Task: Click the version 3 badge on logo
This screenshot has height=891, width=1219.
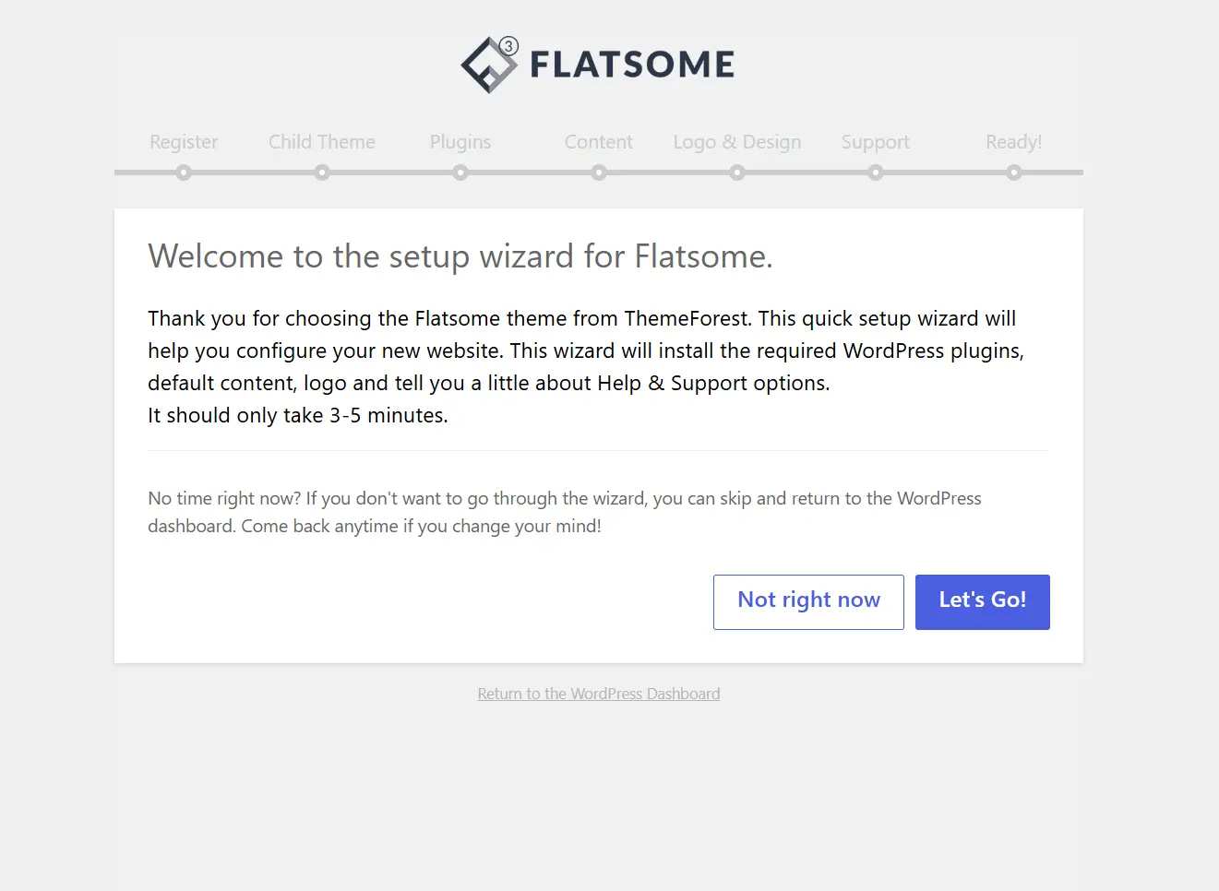Action: point(508,46)
